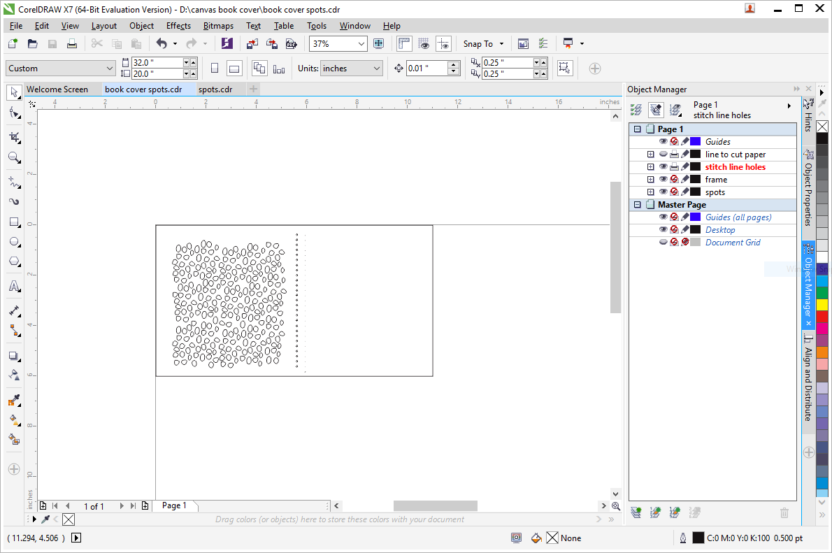The height and width of the screenshot is (553, 832).
Task: Open the Units dropdown
Action: pyautogui.click(x=376, y=68)
